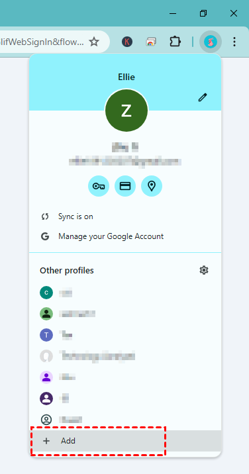Open manage profiles gear icon
Viewport: 249px width, 474px height.
point(204,270)
